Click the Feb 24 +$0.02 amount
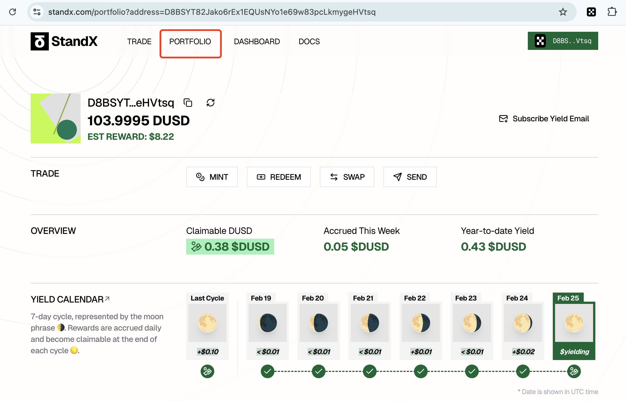The width and height of the screenshot is (626, 402). pyautogui.click(x=524, y=352)
